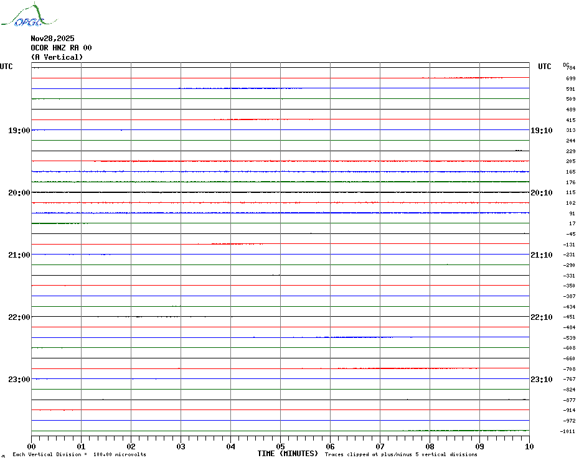Click the UTC label at top right
The width and height of the screenshot is (579, 463).
544,67
